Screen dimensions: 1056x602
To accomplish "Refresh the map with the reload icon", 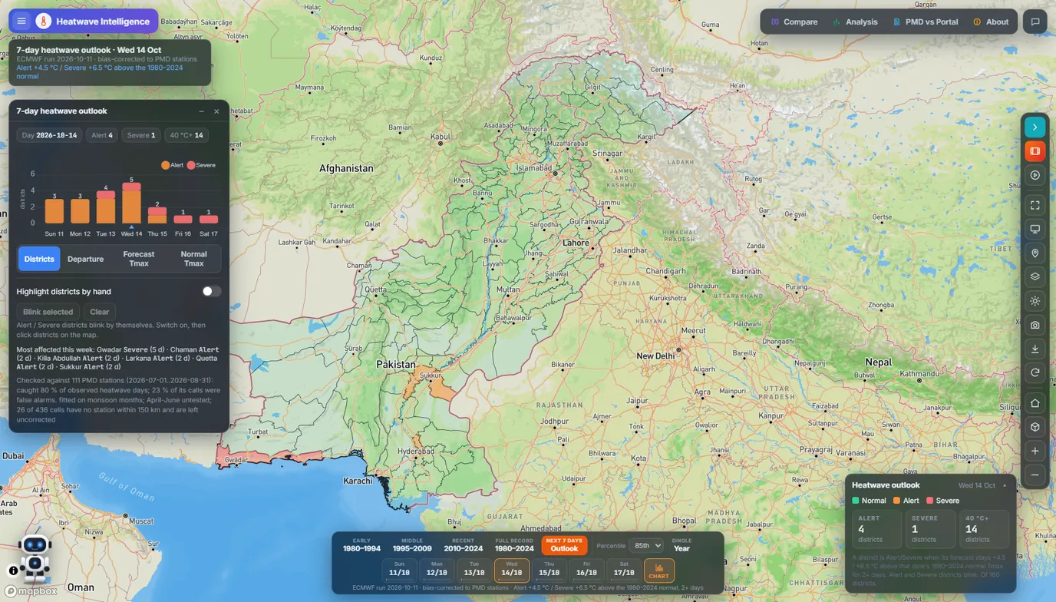I will point(1035,372).
